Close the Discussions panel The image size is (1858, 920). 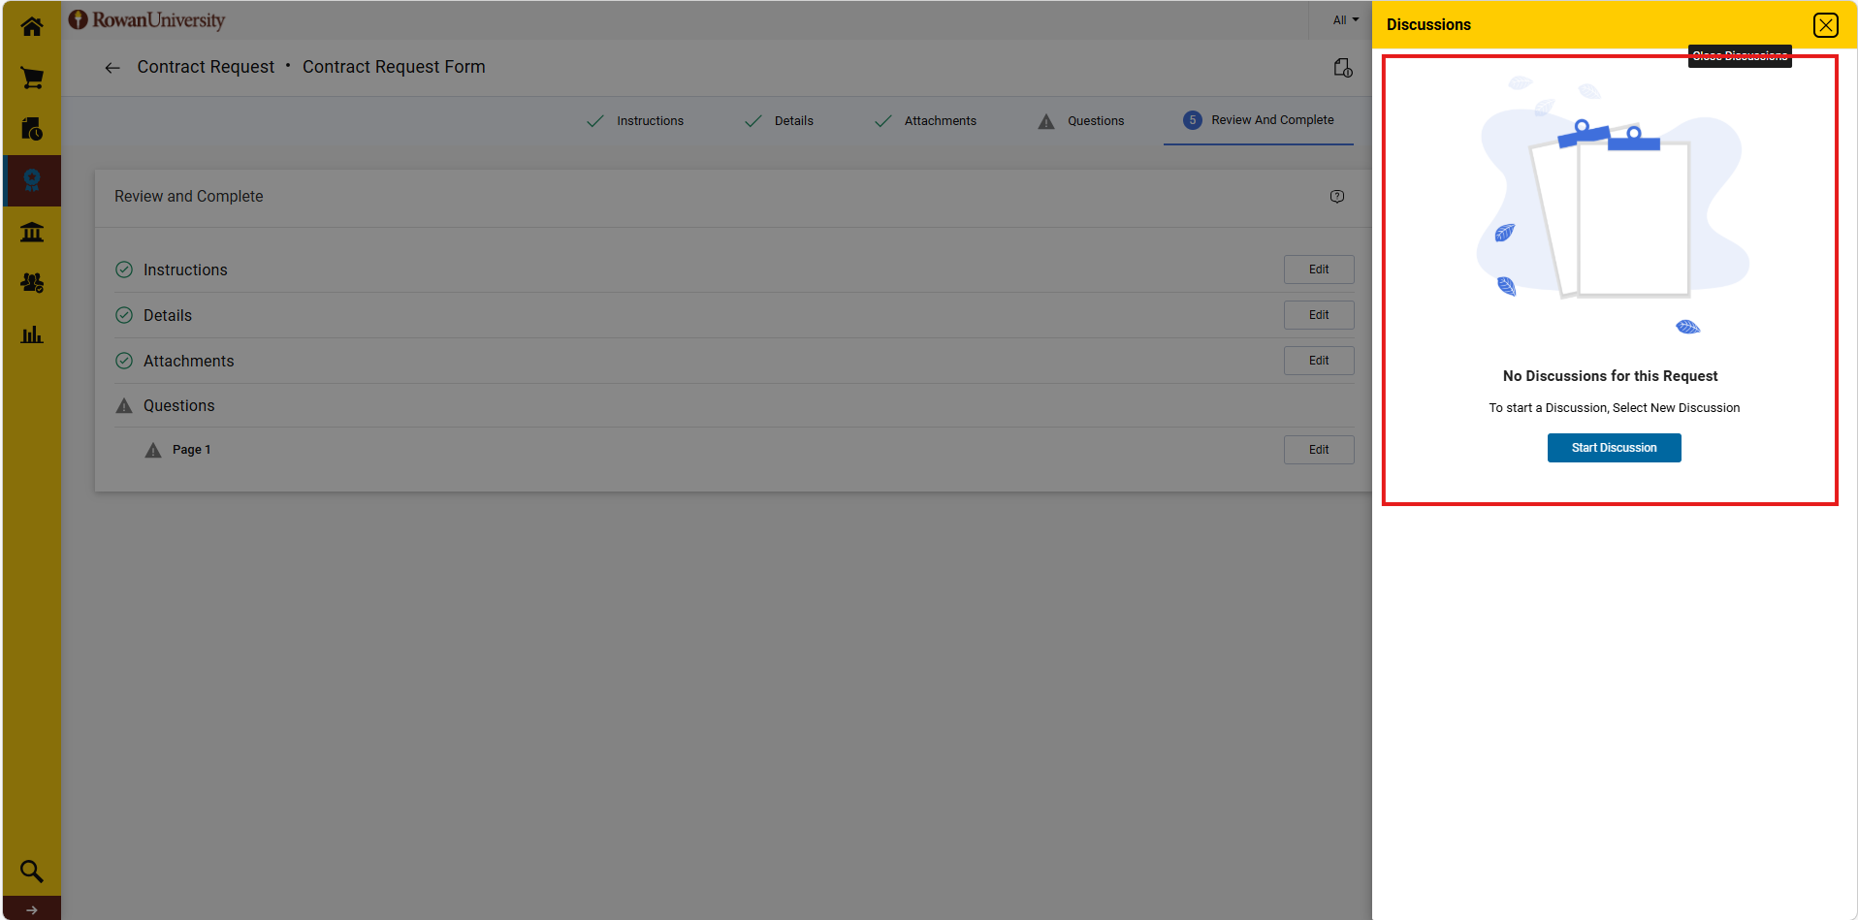[1826, 25]
